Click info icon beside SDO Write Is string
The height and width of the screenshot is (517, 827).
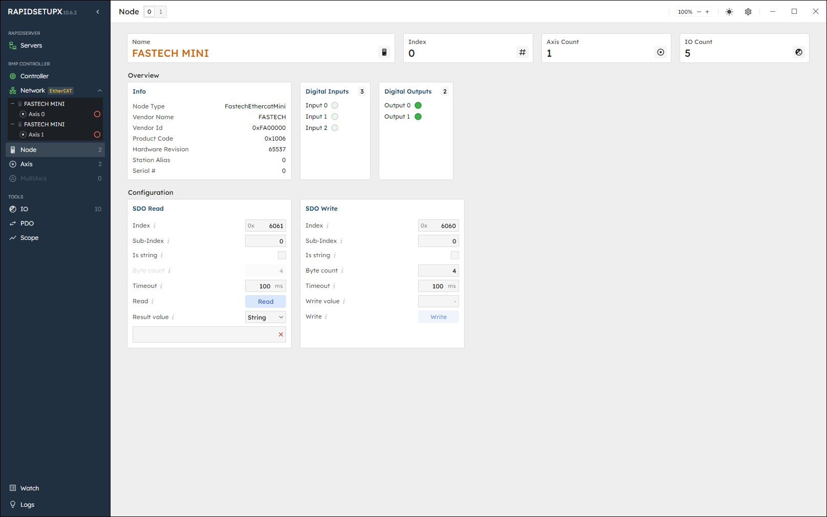pyautogui.click(x=335, y=255)
